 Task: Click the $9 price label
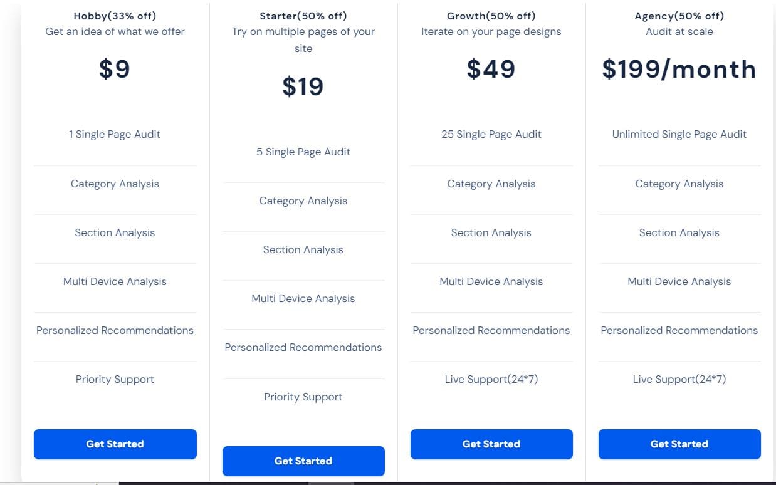point(115,69)
